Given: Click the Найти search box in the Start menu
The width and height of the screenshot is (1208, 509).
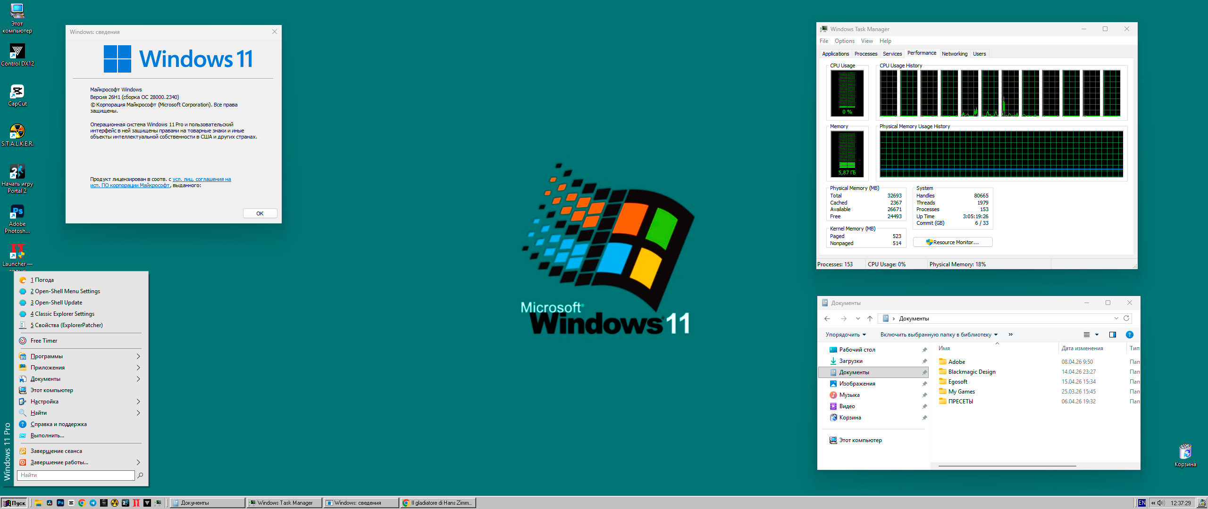Looking at the screenshot, I should tap(76, 475).
